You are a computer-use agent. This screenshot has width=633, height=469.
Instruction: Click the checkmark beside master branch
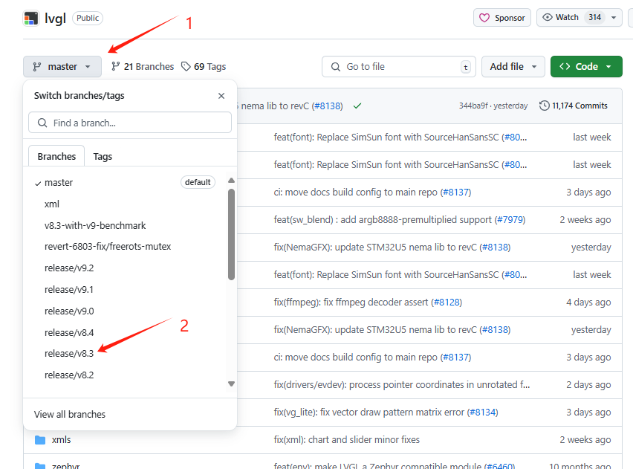[x=38, y=184]
